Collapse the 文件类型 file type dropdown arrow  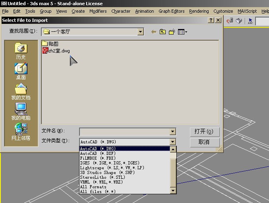tap(173, 142)
